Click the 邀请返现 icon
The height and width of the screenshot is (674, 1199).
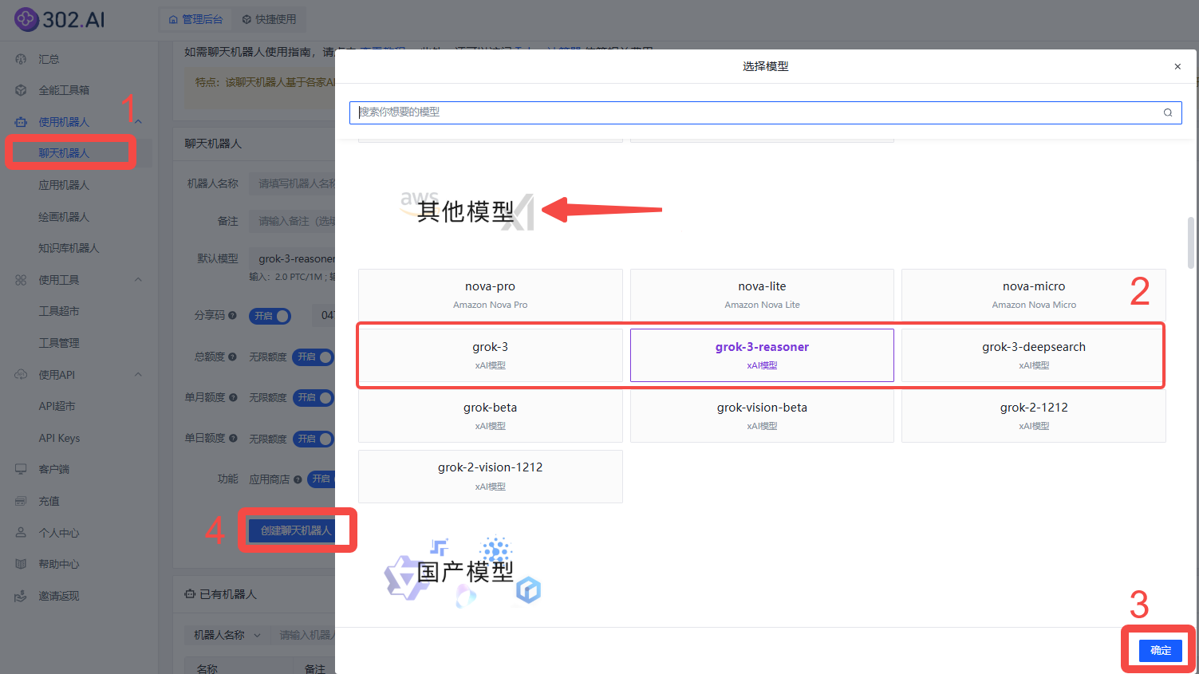[21, 596]
